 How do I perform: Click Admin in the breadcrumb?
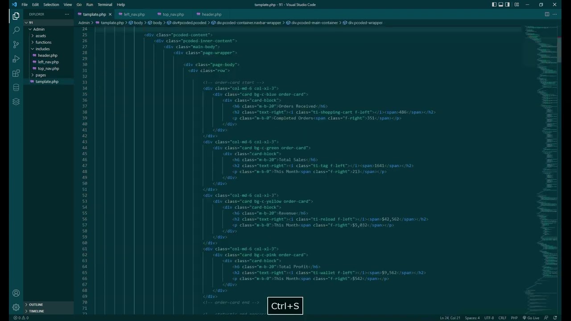tap(84, 23)
